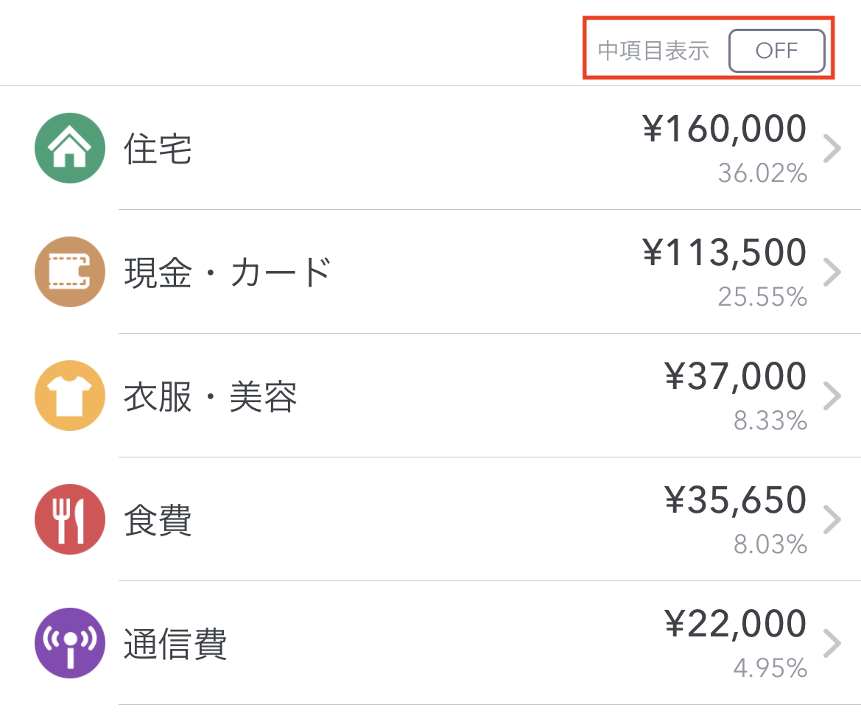The width and height of the screenshot is (861, 716).
Task: Open the 衣服・美容 chevron arrow
Action: (x=832, y=396)
